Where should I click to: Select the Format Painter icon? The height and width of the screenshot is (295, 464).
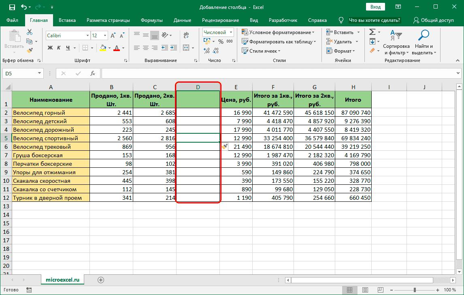point(30,49)
